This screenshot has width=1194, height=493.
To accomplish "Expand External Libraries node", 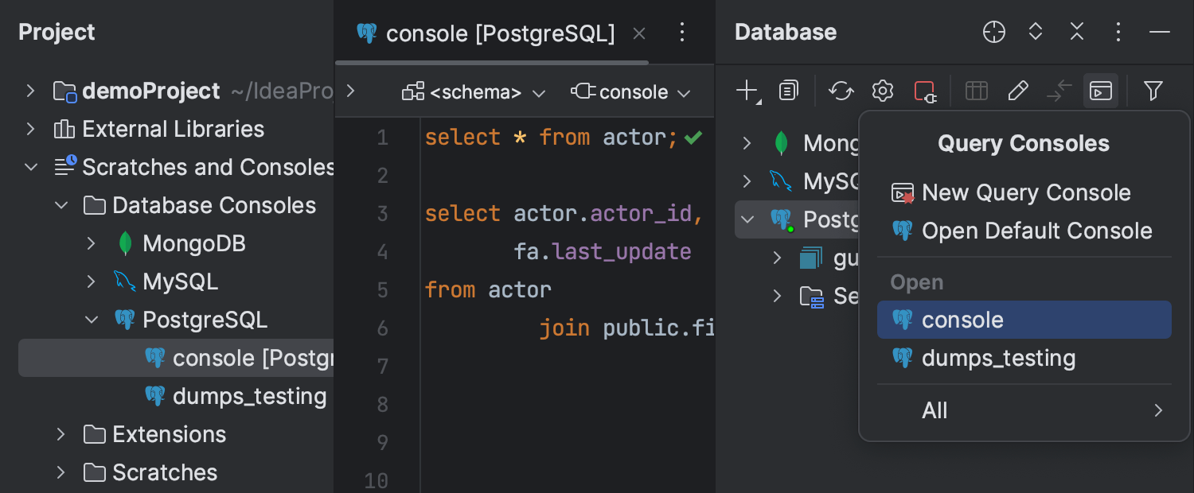I will click(30, 129).
